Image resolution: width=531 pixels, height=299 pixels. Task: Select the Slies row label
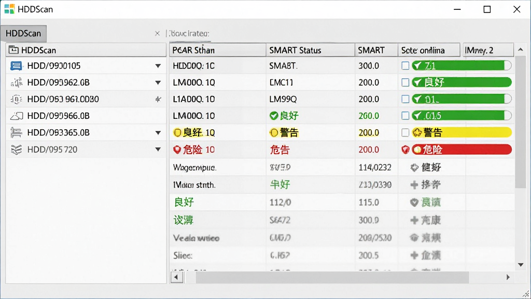(x=183, y=255)
